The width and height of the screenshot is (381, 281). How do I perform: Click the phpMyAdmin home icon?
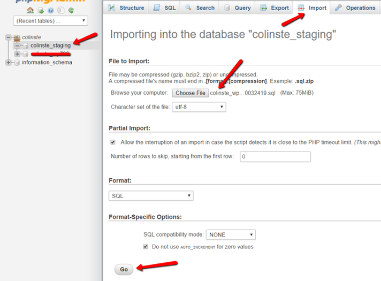30,10
